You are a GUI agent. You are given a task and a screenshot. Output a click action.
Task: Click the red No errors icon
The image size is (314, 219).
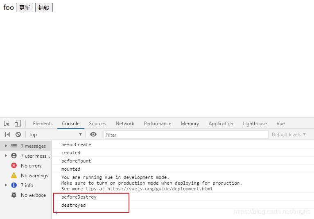tap(14, 165)
